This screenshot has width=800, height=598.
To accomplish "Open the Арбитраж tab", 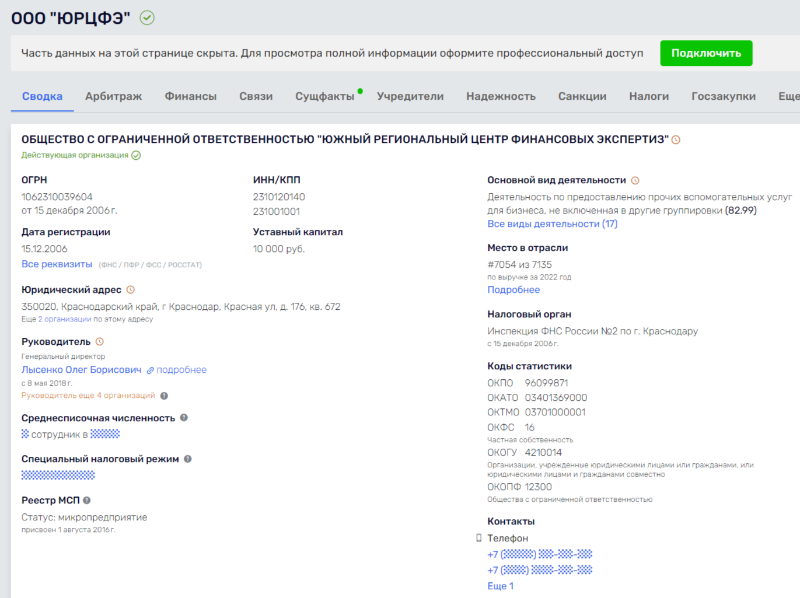I will coord(114,96).
